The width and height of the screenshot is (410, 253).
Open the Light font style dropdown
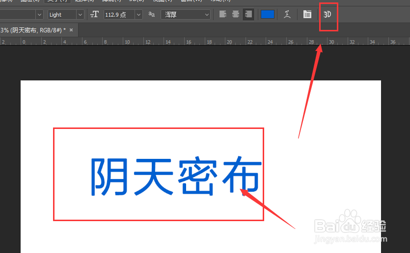click(x=66, y=15)
